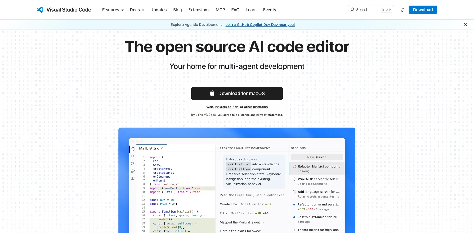The width and height of the screenshot is (474, 233).
Task: Open the license link
Action: 245,115
